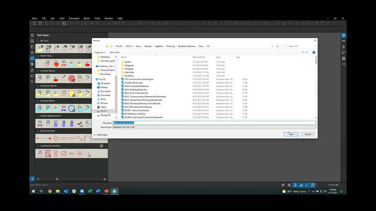Select the bowtie valve symbol in Construction Symbols
Viewport: 376px width, 211px height.
coord(72,153)
